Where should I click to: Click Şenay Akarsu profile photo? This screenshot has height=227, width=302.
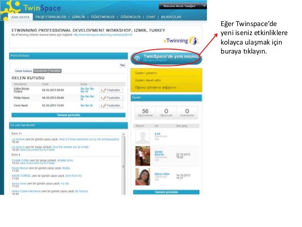point(143,156)
